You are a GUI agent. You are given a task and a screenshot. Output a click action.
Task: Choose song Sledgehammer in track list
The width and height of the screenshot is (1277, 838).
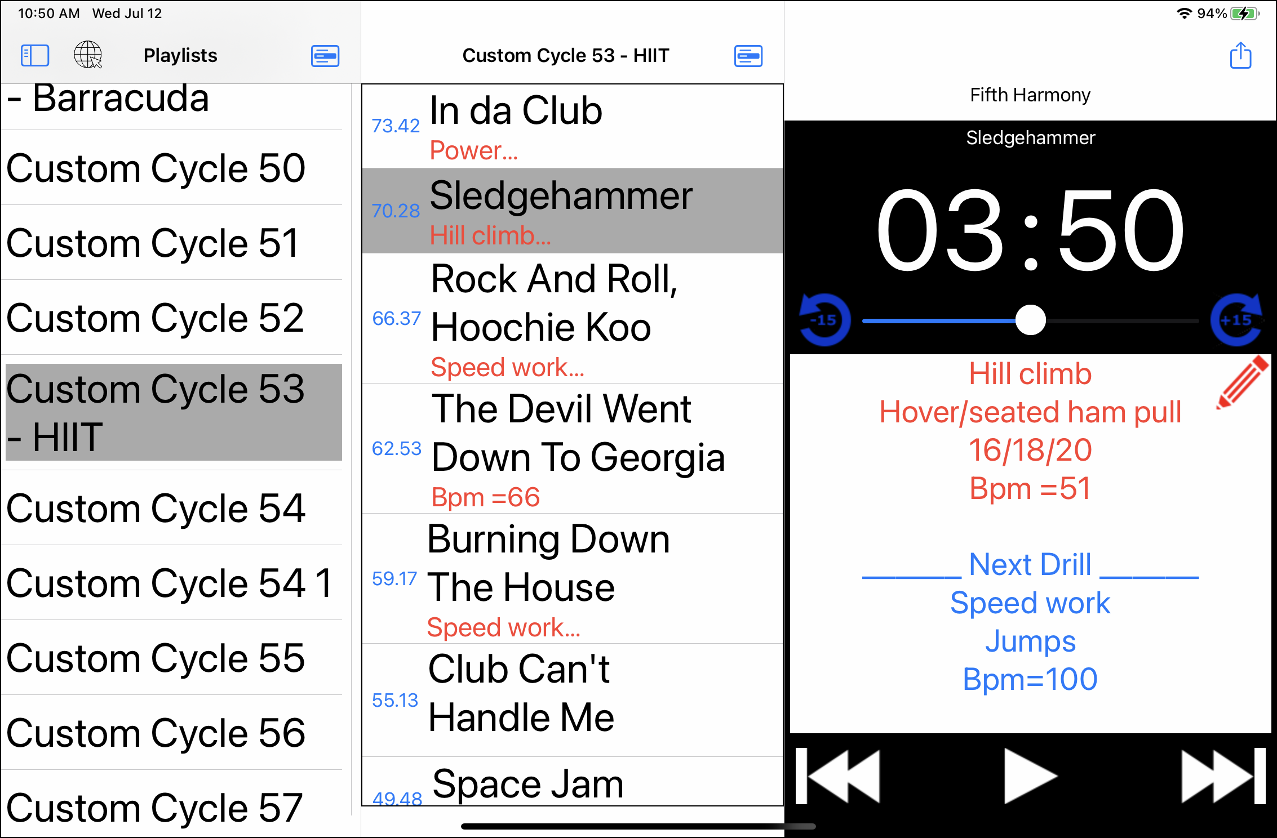[x=573, y=211]
